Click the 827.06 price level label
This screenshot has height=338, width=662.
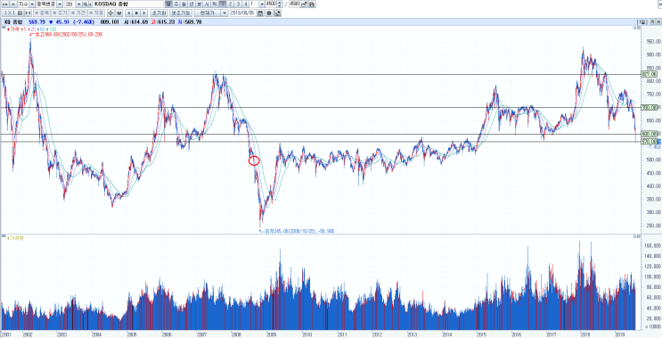650,74
